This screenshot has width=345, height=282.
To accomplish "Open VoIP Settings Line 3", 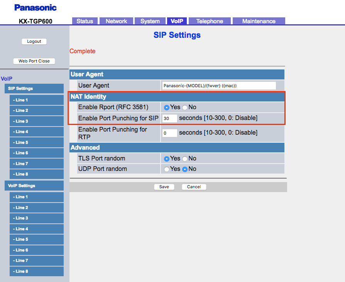I will tap(37, 218).
